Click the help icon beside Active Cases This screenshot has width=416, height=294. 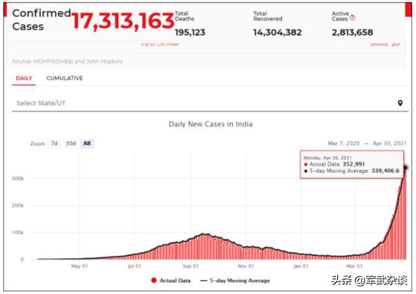point(352,19)
